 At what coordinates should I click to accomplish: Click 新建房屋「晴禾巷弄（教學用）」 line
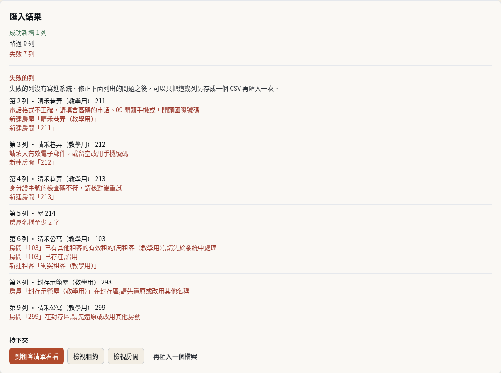[x=53, y=119]
